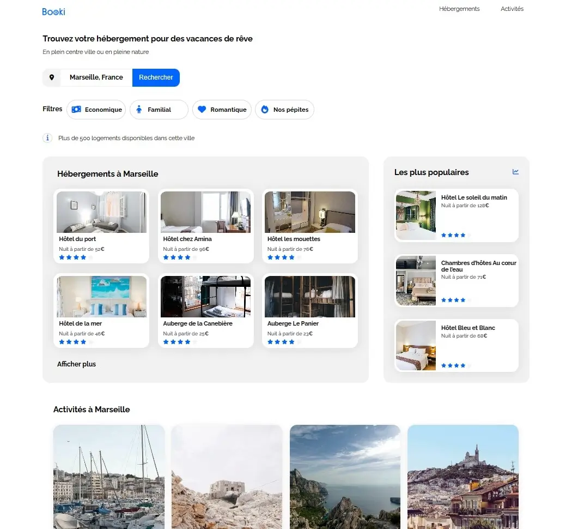Click the info icon beside 500 logements notice
The width and height of the screenshot is (572, 529).
[47, 138]
